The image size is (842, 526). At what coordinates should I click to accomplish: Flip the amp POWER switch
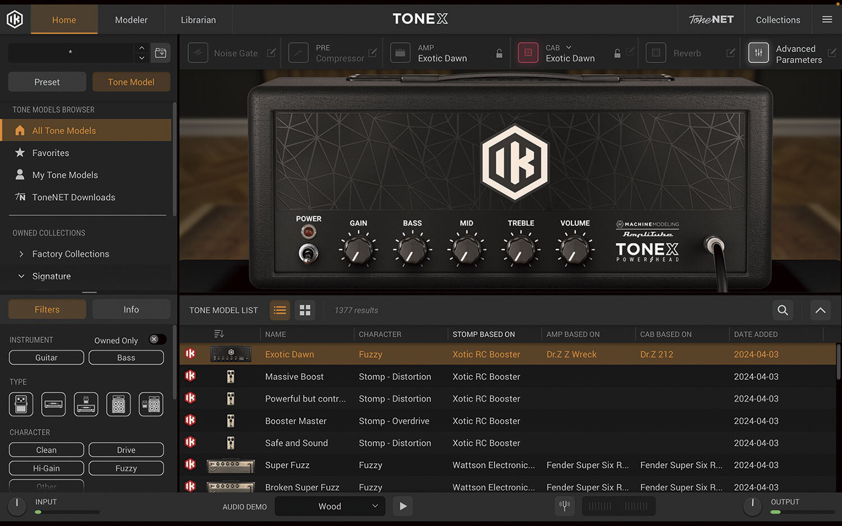click(308, 253)
